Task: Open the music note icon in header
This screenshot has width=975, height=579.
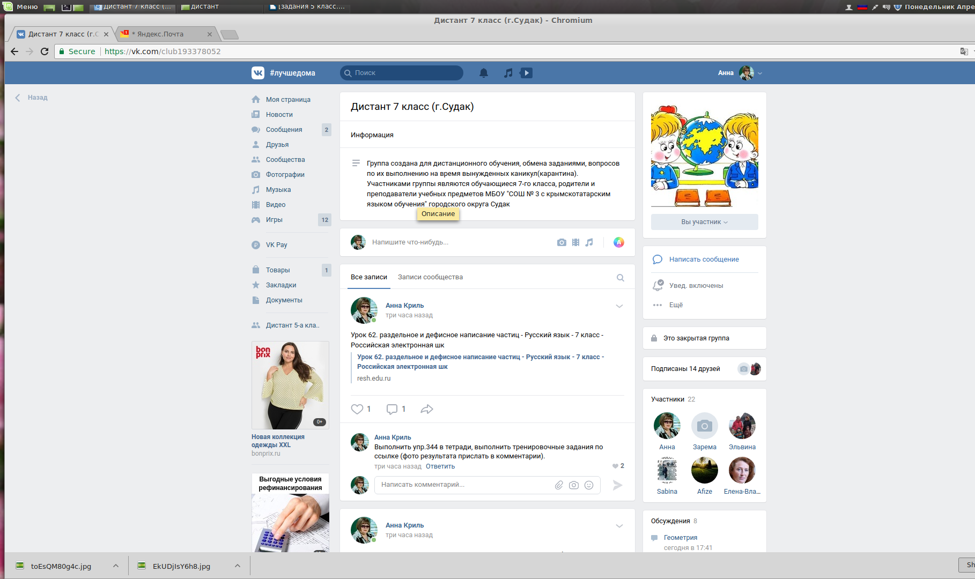Action: pos(508,73)
